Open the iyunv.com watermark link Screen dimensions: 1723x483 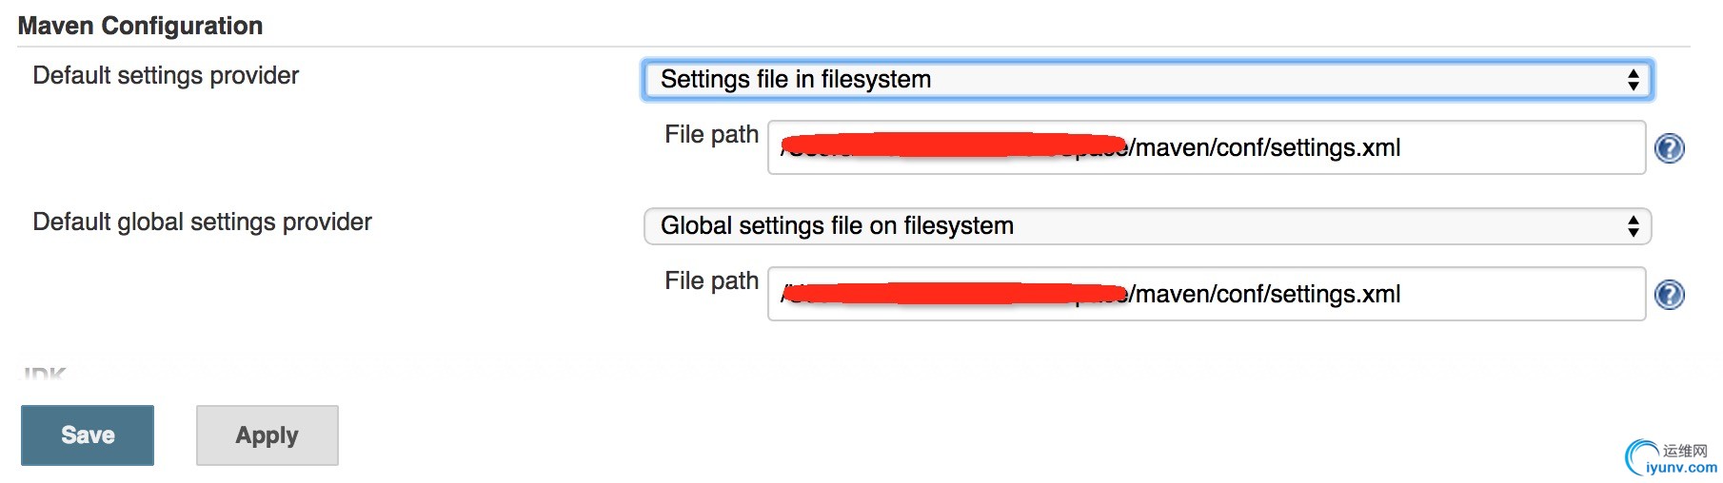1682,468
